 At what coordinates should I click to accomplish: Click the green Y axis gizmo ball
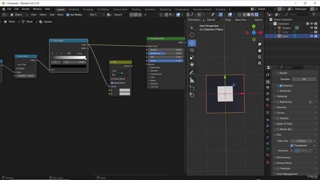coord(253,26)
